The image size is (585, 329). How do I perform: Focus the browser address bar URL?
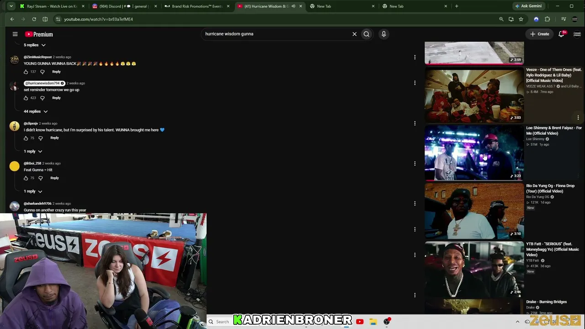tap(98, 19)
